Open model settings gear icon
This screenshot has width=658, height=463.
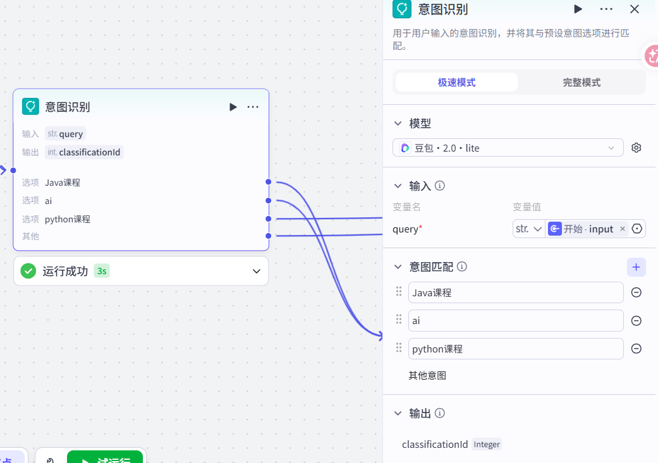636,148
